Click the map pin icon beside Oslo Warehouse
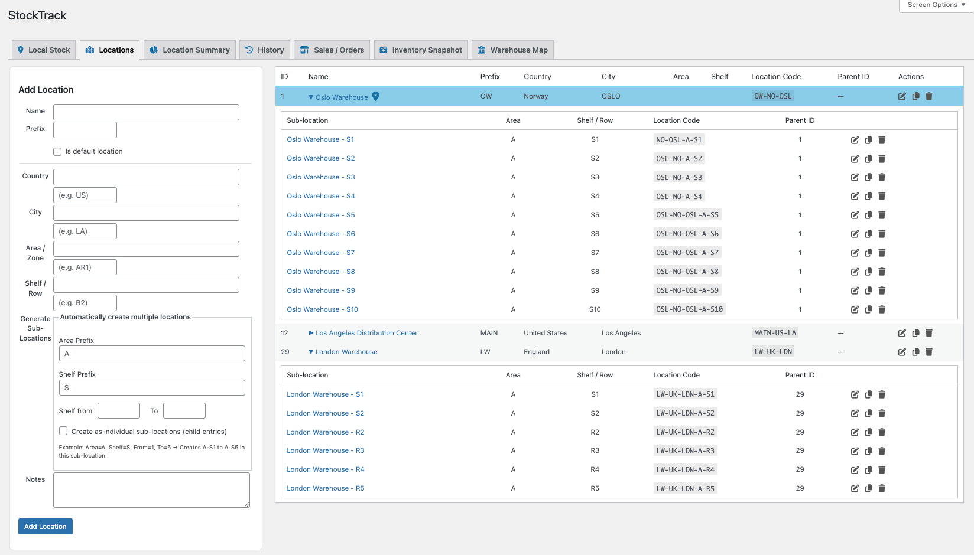 (375, 96)
